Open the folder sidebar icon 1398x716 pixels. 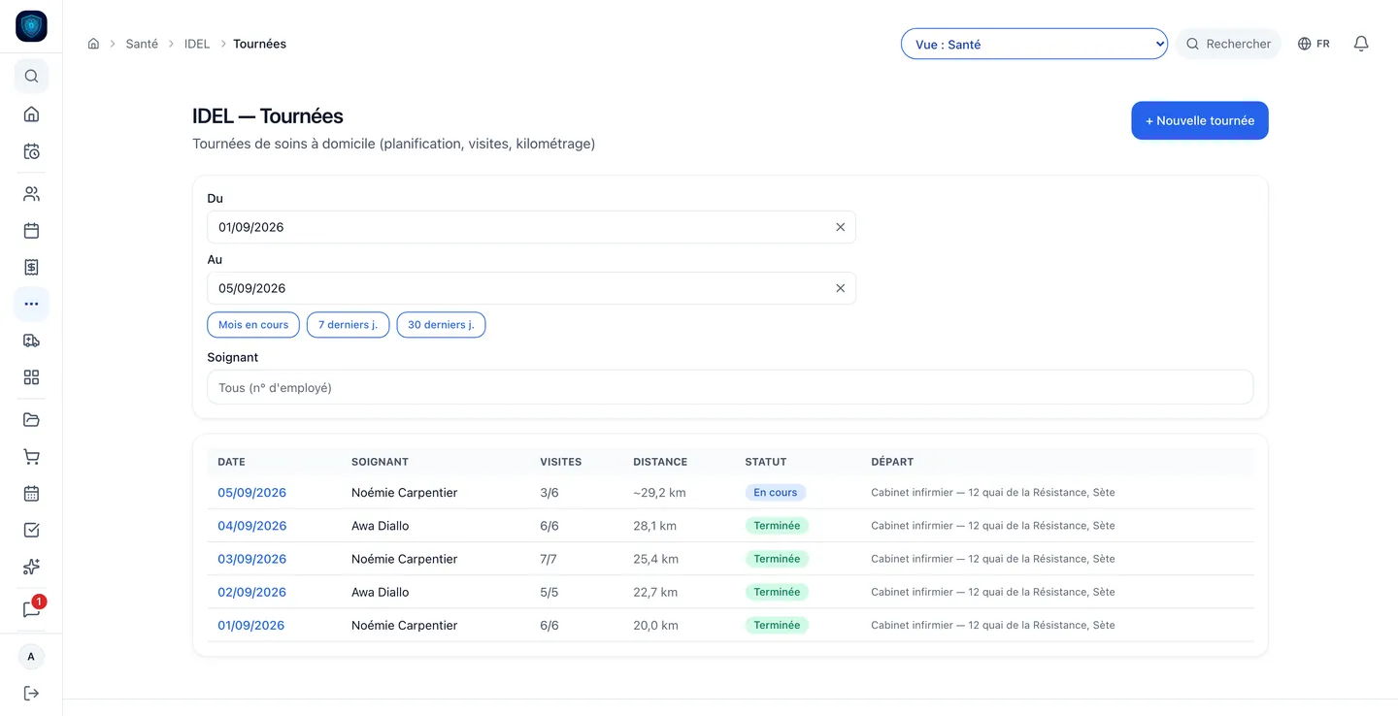(x=31, y=420)
